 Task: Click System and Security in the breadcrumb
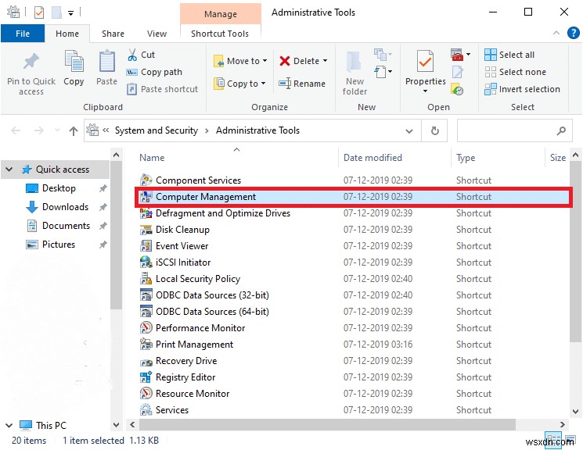pyautogui.click(x=157, y=130)
